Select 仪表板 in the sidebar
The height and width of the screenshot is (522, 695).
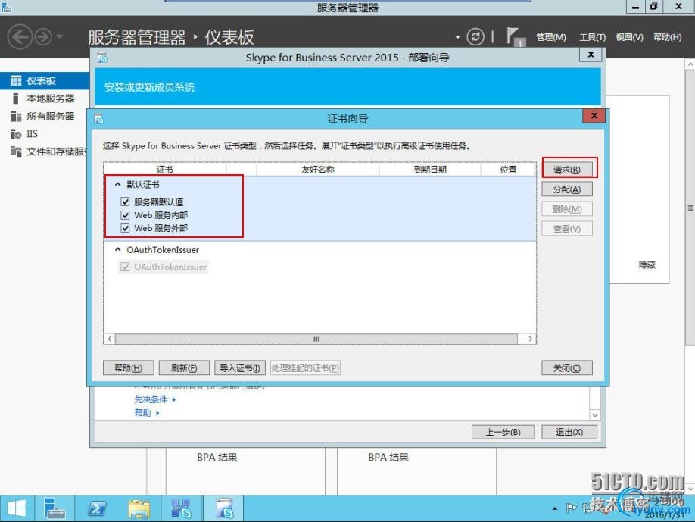[x=45, y=81]
